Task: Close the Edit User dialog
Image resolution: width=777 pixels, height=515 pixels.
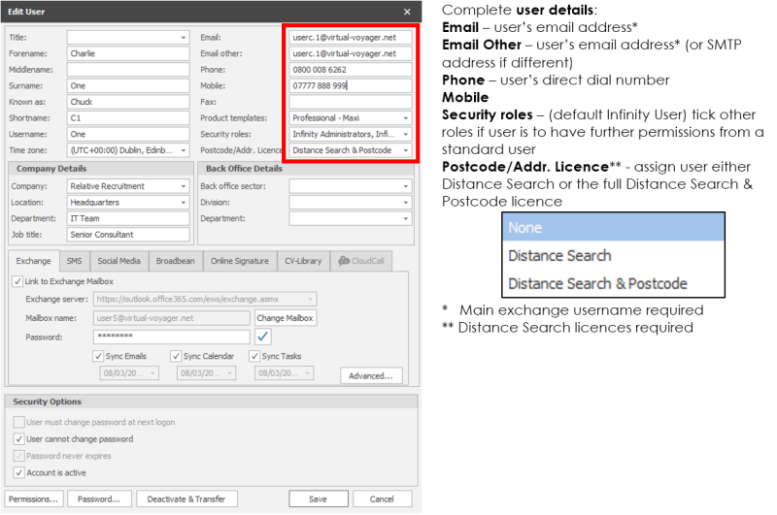Action: 407,12
